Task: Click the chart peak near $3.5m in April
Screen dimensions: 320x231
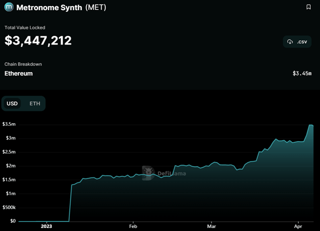Action: pyautogui.click(x=311, y=125)
